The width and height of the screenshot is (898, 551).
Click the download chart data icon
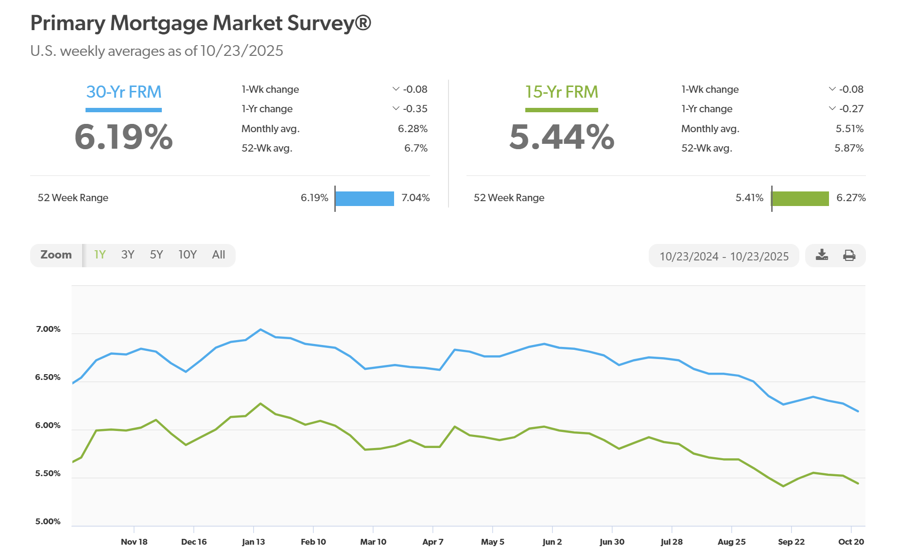pos(822,255)
